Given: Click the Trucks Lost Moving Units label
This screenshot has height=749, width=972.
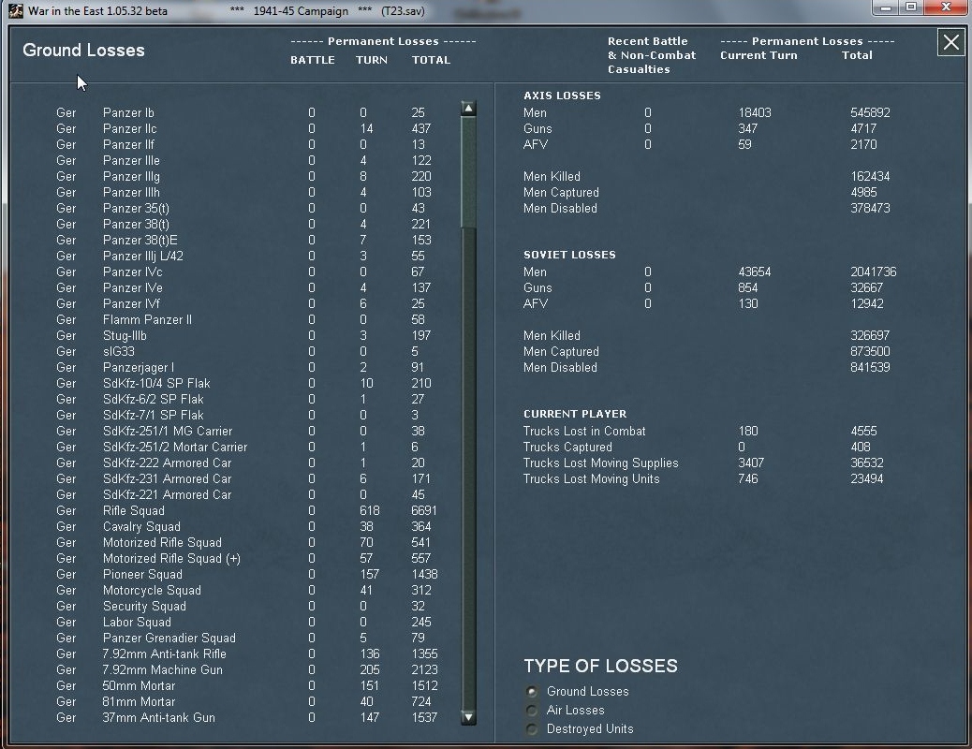Looking at the screenshot, I should point(592,478).
